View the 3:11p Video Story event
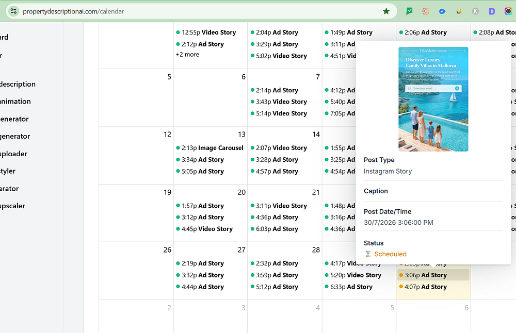Viewport: 516px width, 333px height. [279, 206]
